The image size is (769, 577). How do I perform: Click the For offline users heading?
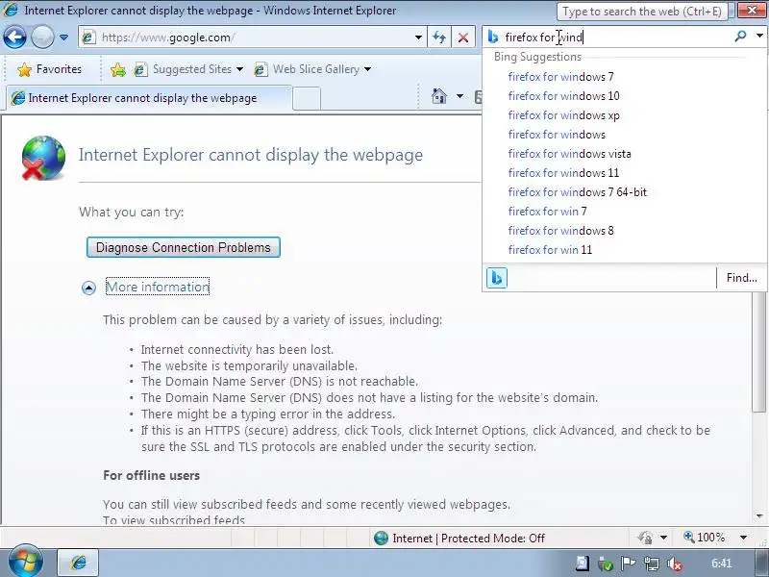tap(152, 475)
